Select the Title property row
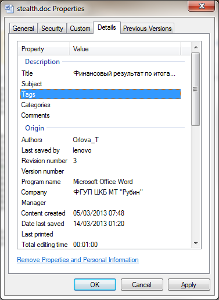This screenshot has height=300, width=219. 100,73
